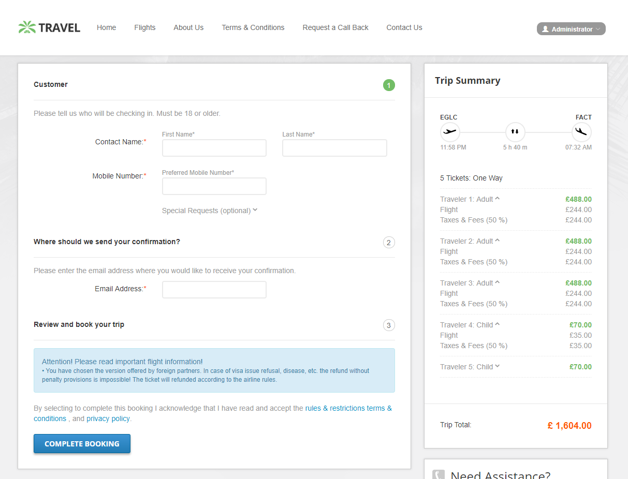Click the step 3 circle badge

click(389, 325)
